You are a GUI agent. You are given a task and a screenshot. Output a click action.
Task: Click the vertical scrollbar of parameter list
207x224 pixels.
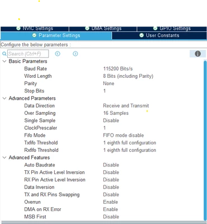[205, 140]
